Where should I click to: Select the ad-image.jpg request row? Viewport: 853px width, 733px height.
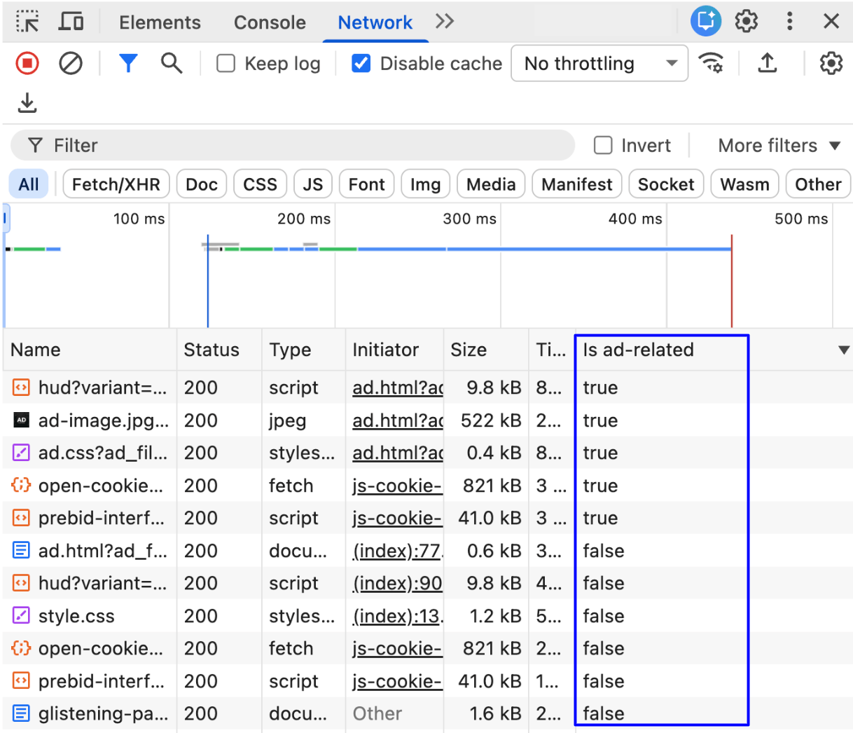(427, 420)
